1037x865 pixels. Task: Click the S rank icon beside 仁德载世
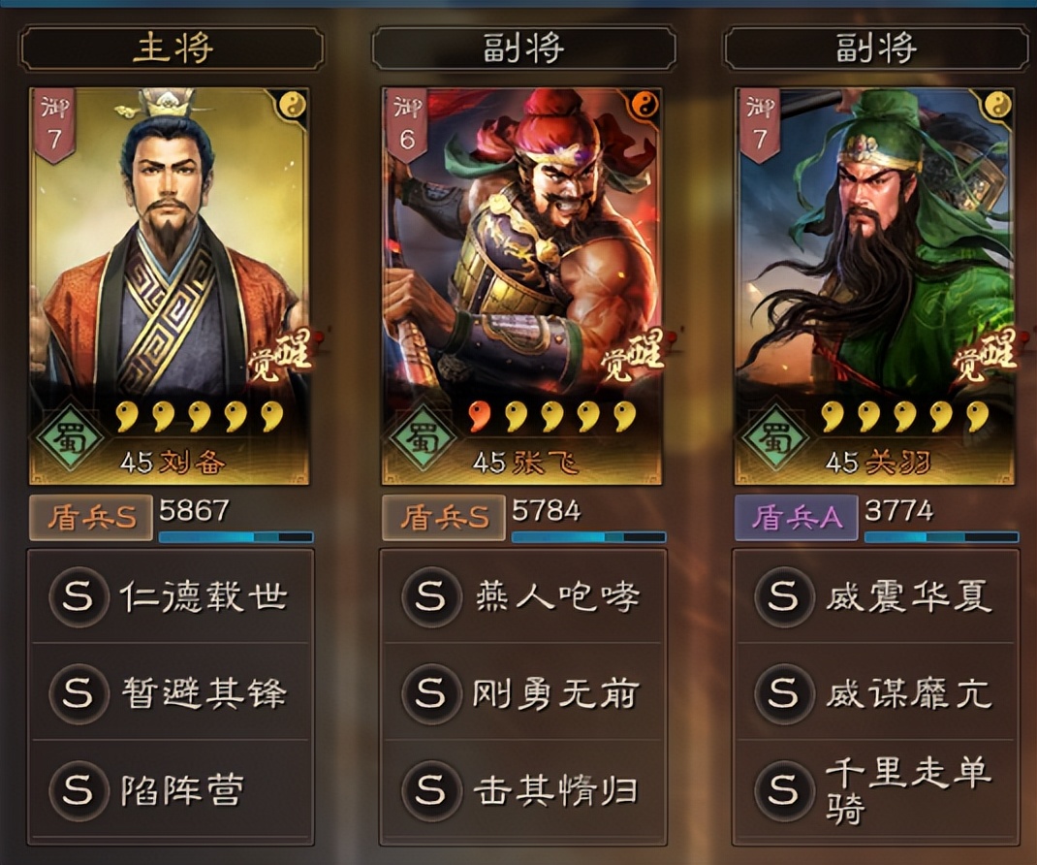click(x=79, y=597)
